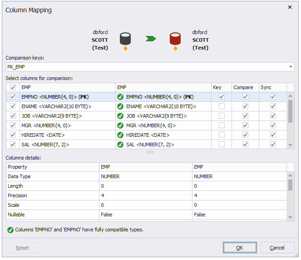Click the columns details scroll up arrow
The image size is (301, 260).
click(x=290, y=175)
